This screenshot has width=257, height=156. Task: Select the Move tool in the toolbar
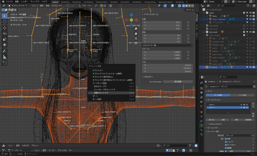pyautogui.click(x=5, y=28)
